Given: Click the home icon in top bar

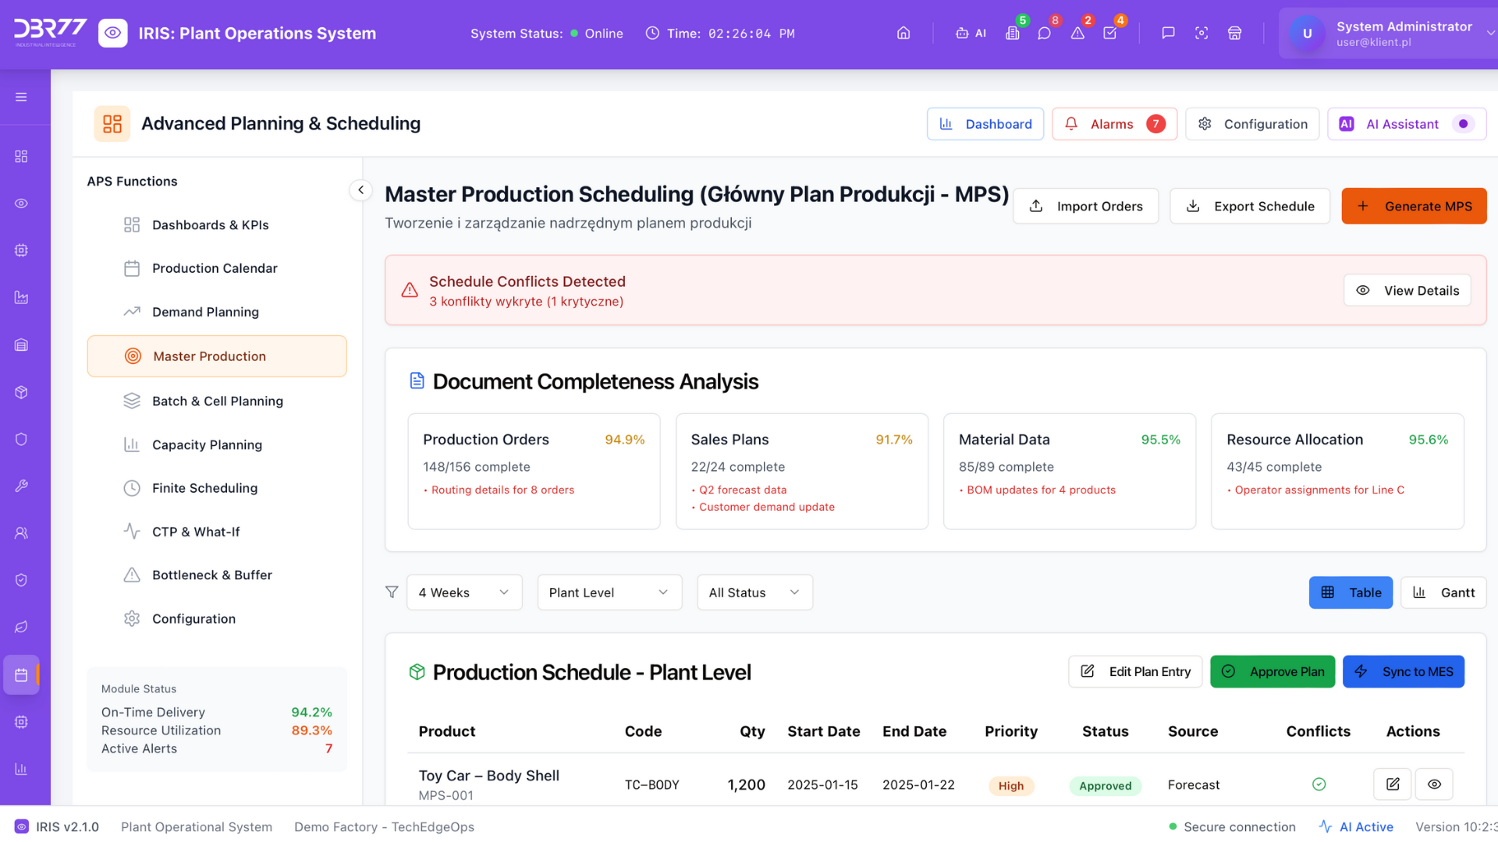Looking at the screenshot, I should pyautogui.click(x=903, y=34).
